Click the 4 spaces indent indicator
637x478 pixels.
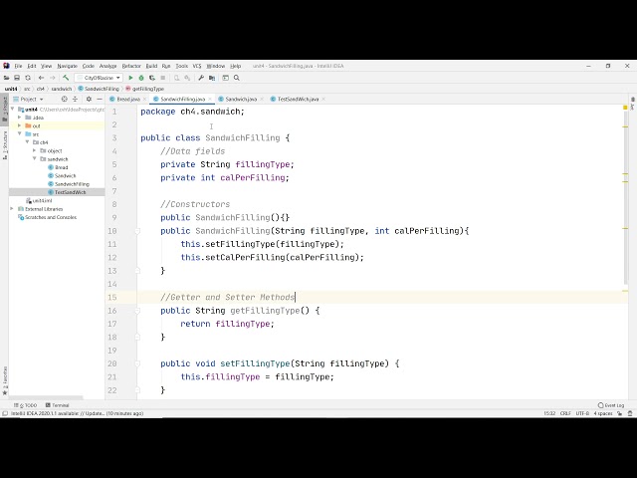point(603,413)
